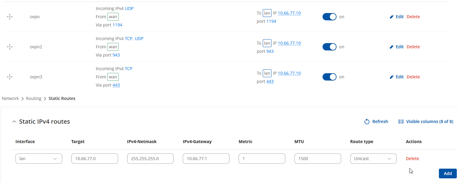This screenshot has width=458, height=182.
Task: Click pencil edit icon for ovpn3
Action: coord(391,77)
